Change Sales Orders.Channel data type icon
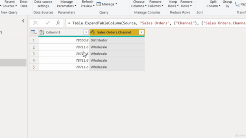This screenshot has width=246, height=138. (x=93, y=32)
